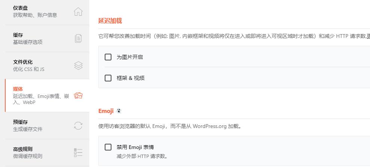This screenshot has height=167, width=370.
Task: Click the 延迟加载 section heading
Action: (110, 21)
